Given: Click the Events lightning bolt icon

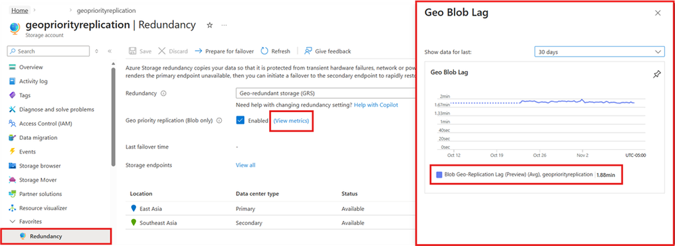Looking at the screenshot, I should point(12,152).
